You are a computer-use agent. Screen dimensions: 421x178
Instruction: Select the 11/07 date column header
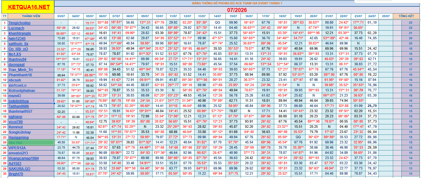point(173,16)
